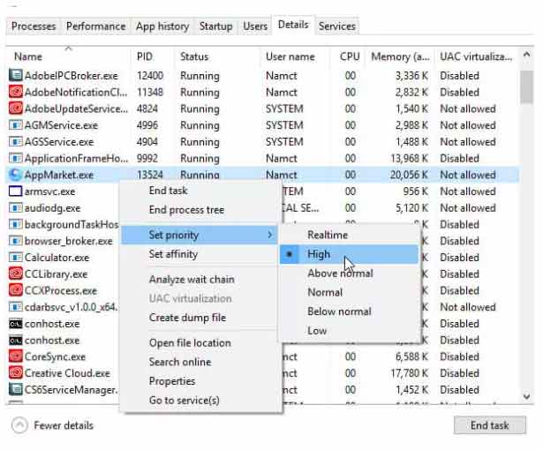
Task: Select Open file location menu entry
Action: [189, 342]
